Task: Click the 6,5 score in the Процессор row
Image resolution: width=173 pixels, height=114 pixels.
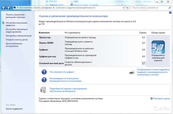Action: [143, 37]
